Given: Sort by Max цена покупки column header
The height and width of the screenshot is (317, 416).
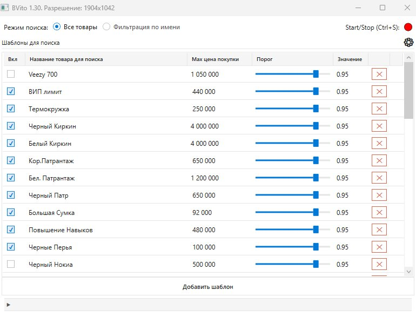Looking at the screenshot, I should click(x=215, y=59).
